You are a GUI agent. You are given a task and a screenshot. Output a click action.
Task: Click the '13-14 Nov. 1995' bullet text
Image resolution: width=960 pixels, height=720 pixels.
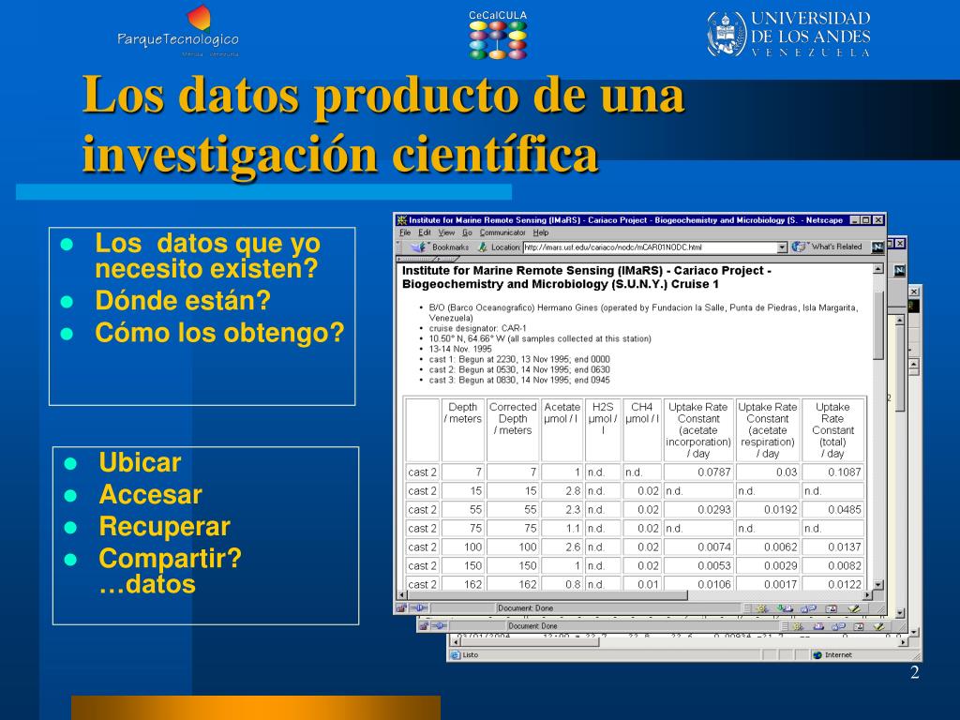pyautogui.click(x=460, y=349)
